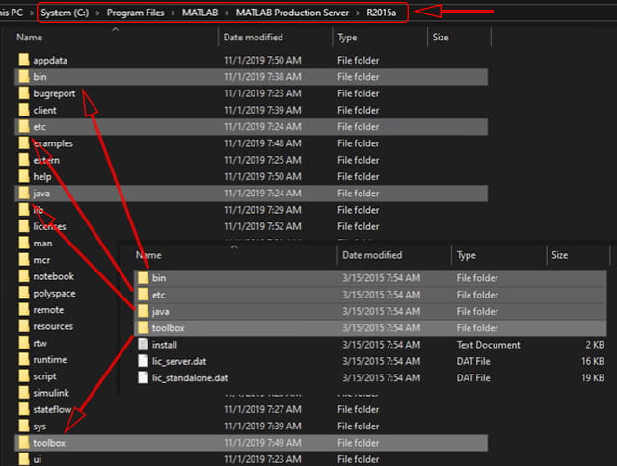Click the install text document icon

143,345
